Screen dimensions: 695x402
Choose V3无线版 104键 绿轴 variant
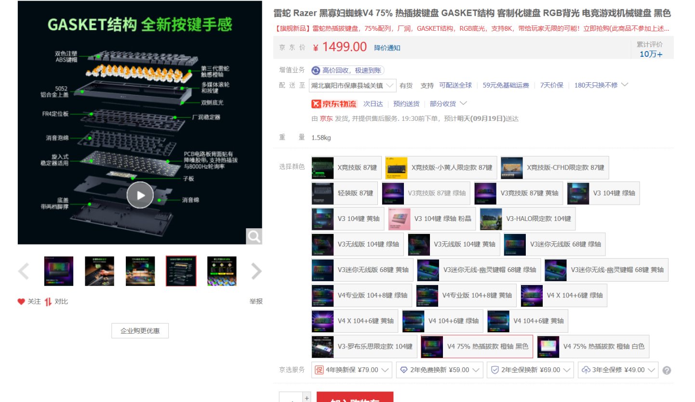tap(358, 245)
